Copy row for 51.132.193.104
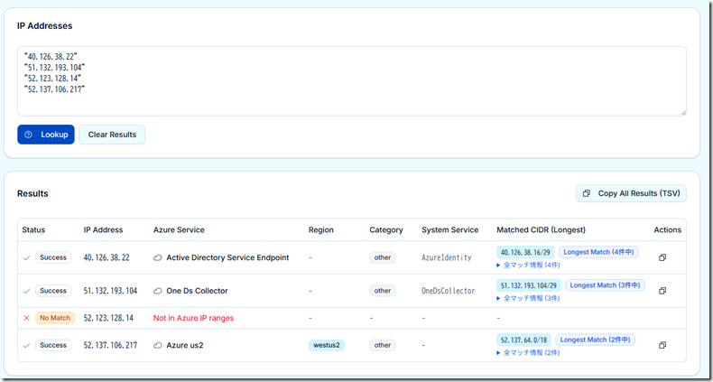This screenshot has width=713, height=382. click(662, 291)
